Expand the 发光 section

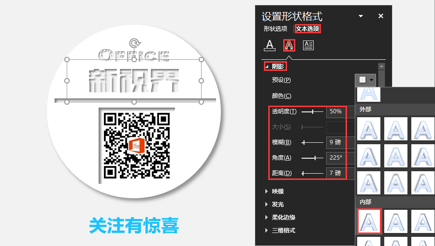coord(266,205)
